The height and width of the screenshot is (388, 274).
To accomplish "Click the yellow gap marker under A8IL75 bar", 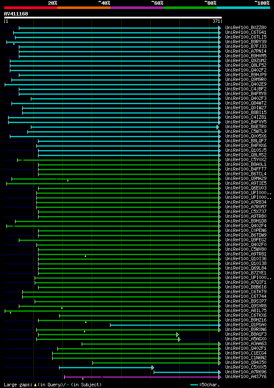I will [x=10, y=313].
